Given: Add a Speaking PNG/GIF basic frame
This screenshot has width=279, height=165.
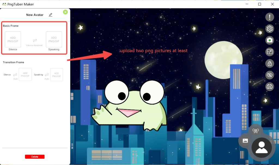Looking at the screenshot, I should click(54, 39).
